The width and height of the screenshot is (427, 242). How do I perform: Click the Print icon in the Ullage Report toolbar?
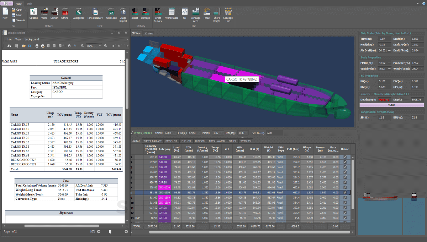37,45
